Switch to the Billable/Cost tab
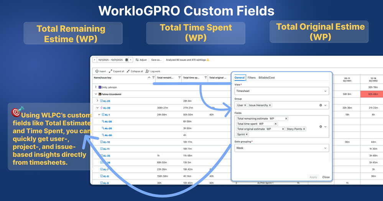Image resolution: width=383 pixels, height=201 pixels. (x=267, y=77)
